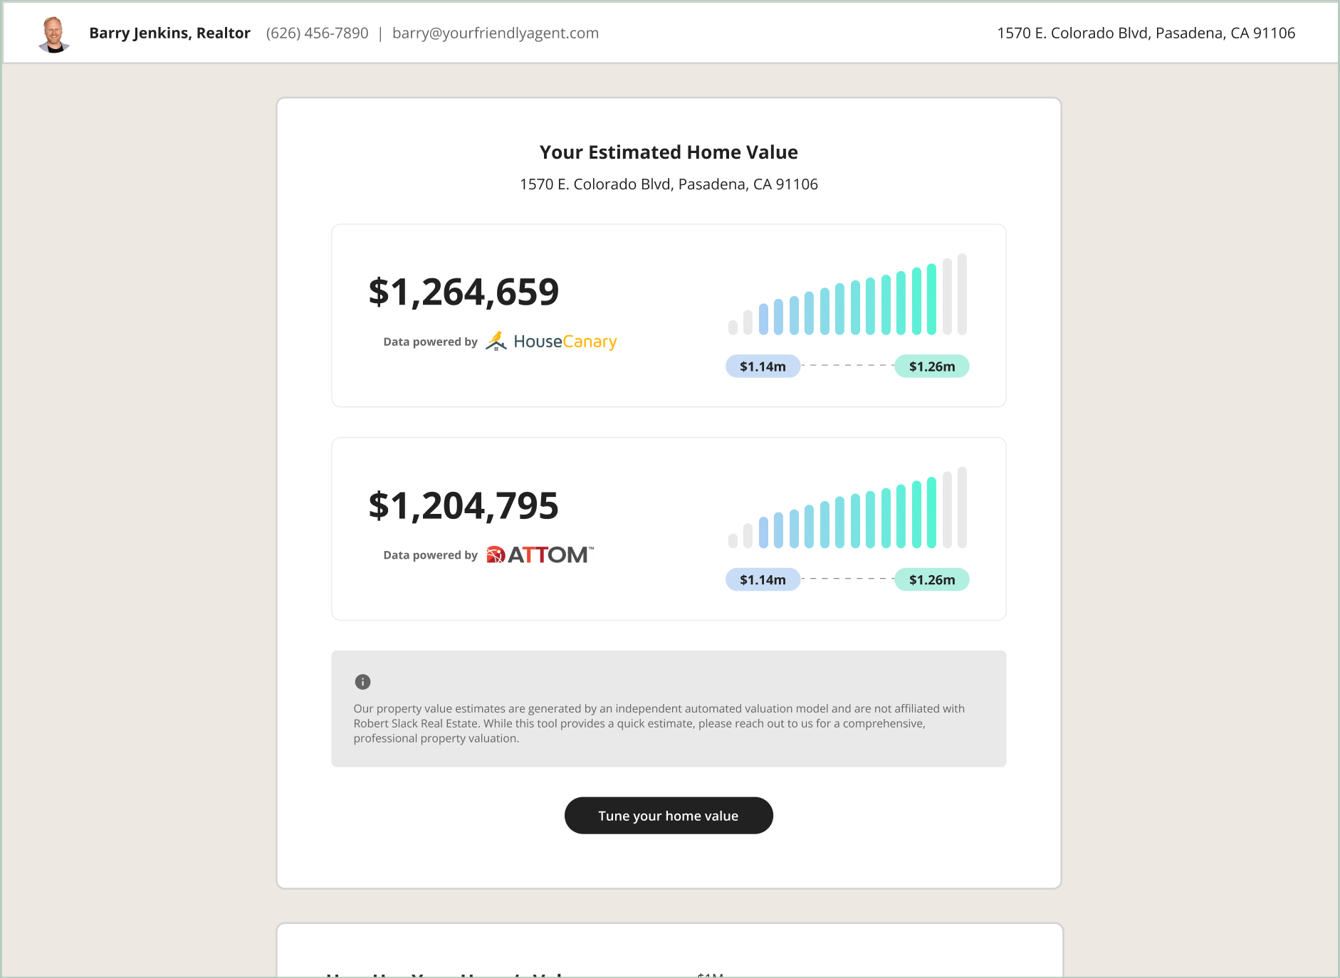
Task: Click the Your Estimated Home Value heading
Action: 669,152
